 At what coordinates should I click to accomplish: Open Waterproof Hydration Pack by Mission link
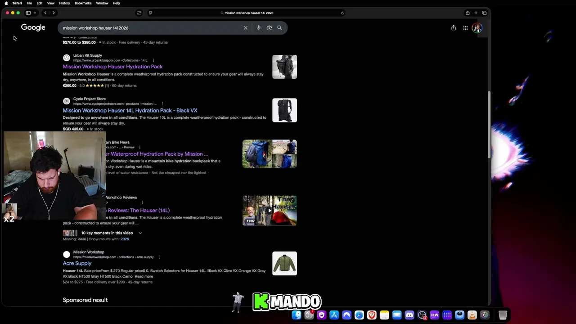[157, 154]
